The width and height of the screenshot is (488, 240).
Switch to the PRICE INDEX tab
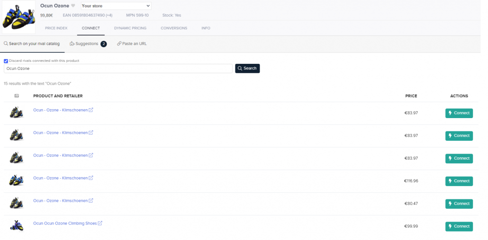click(56, 28)
